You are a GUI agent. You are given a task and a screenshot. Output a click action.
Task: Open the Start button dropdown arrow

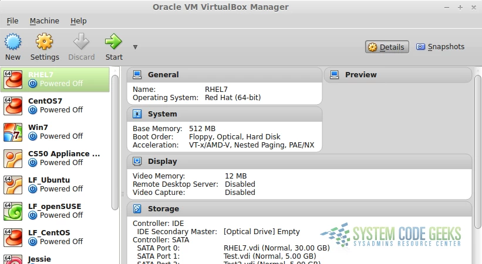[x=135, y=47]
